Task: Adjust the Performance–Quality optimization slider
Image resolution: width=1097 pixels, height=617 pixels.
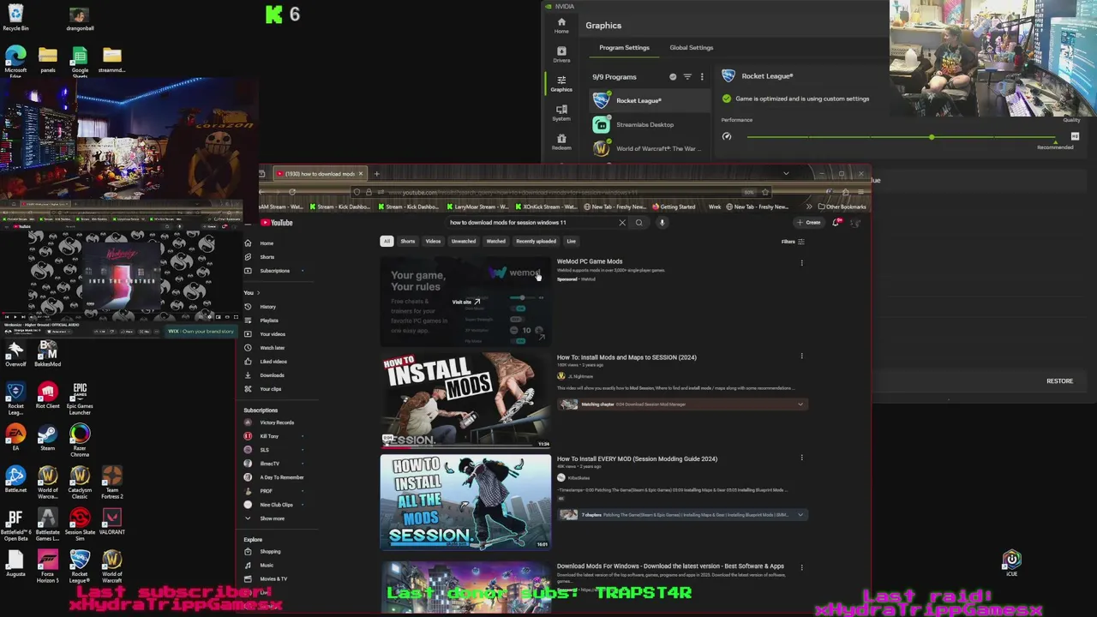Action: [931, 137]
